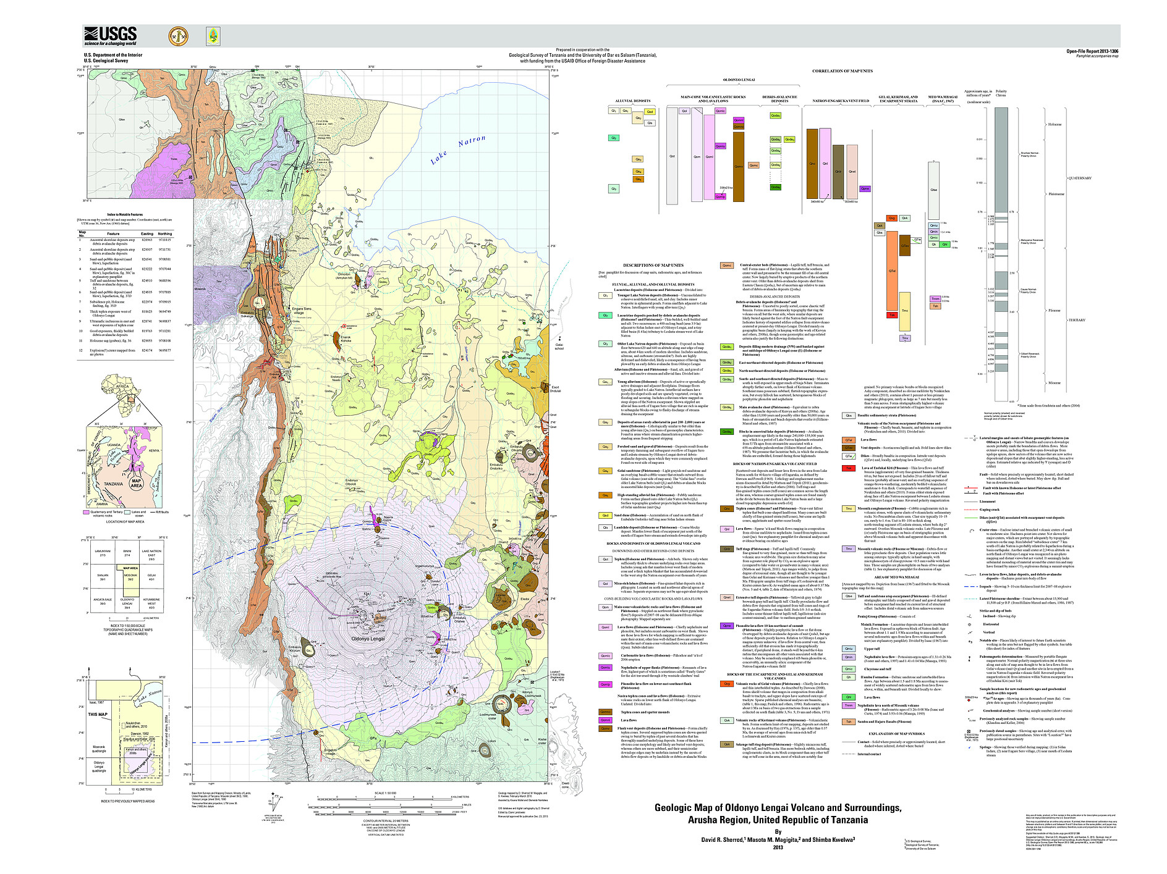Click the Correlation of Map Units heading
1167x874 pixels.
842,71
